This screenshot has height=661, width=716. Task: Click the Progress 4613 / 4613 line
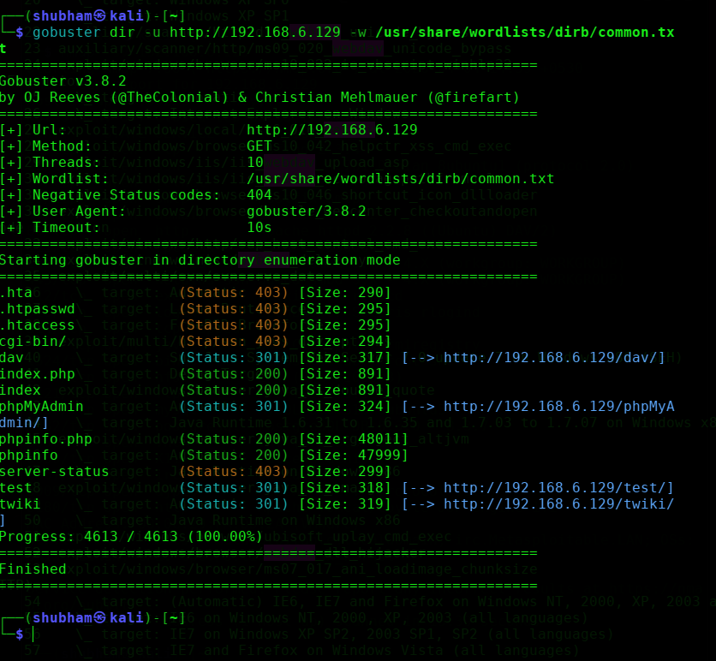coord(131,537)
